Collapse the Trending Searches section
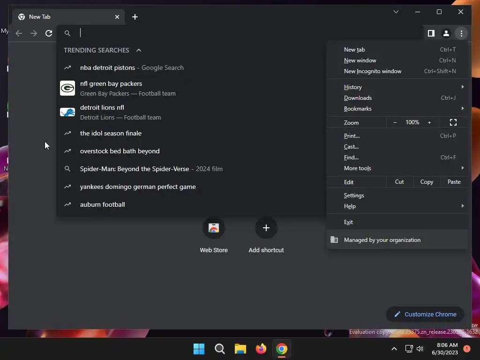 (139, 50)
